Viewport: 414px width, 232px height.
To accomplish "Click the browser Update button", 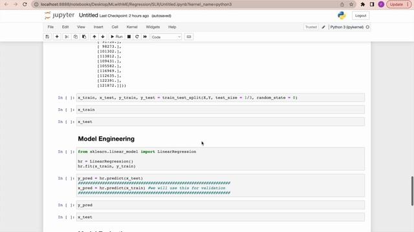I will click(399, 5).
